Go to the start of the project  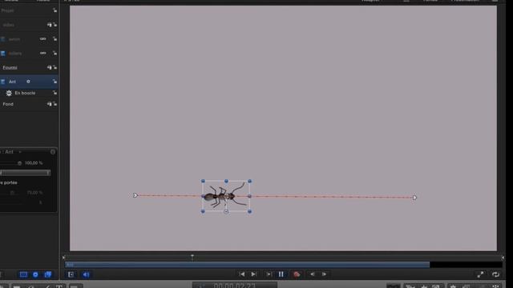[242, 274]
